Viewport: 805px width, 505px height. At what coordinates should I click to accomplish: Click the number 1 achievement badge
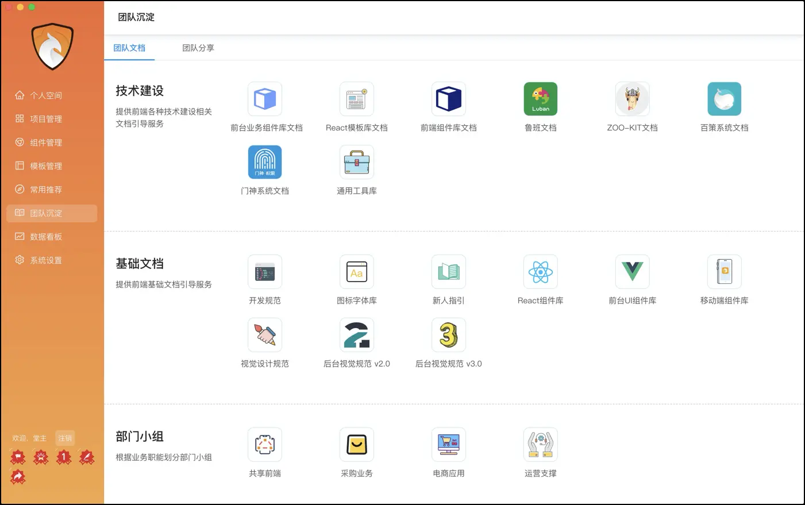[x=64, y=457]
